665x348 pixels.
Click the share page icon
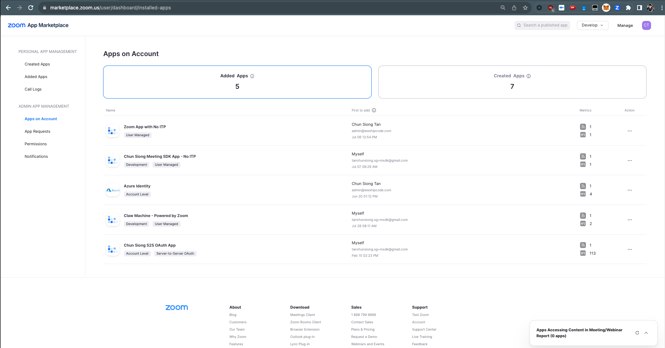pos(514,8)
